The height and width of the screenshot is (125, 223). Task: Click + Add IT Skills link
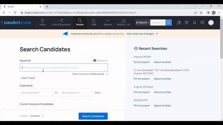[x=28, y=78]
